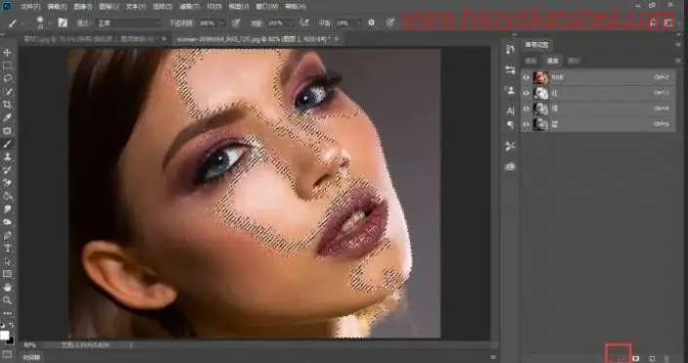The width and height of the screenshot is (688, 363).
Task: Open the File menu in menu bar
Action: pyautogui.click(x=30, y=7)
